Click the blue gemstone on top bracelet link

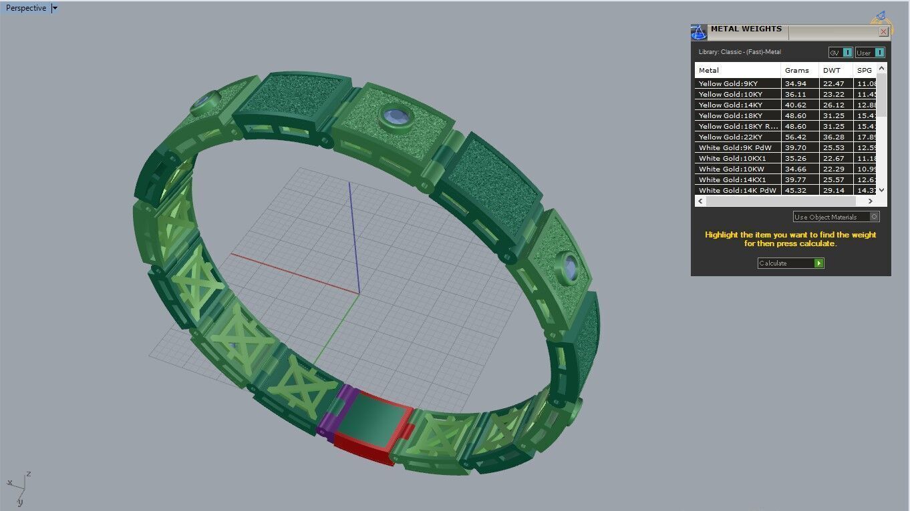tap(396, 118)
